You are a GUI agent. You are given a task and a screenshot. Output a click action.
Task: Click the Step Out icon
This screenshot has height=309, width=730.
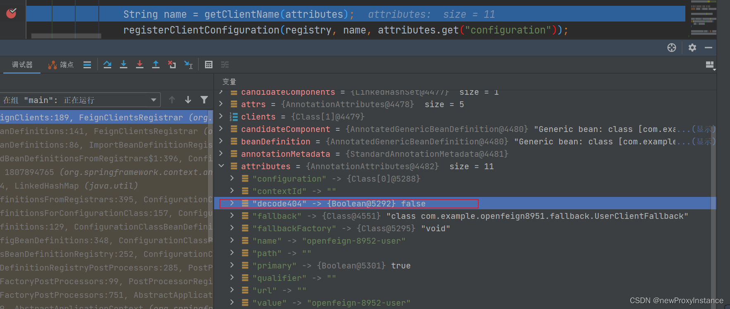156,65
